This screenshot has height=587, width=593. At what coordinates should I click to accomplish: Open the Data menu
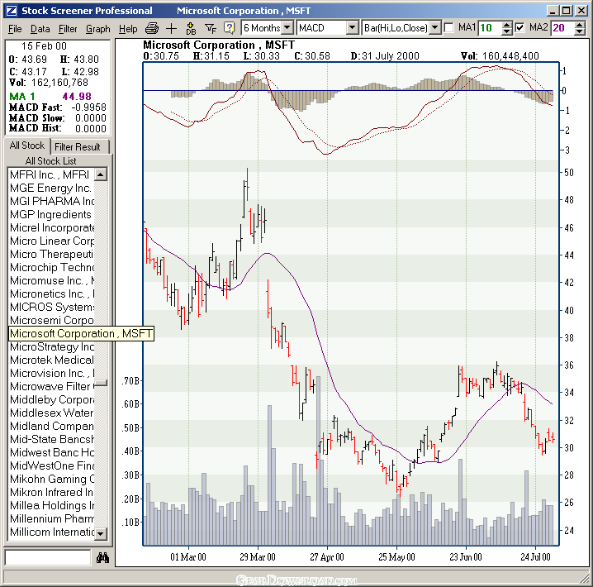40,29
